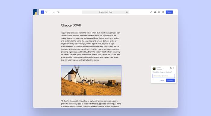Cancel the comment reply
The image size is (211, 116).
[162, 80]
